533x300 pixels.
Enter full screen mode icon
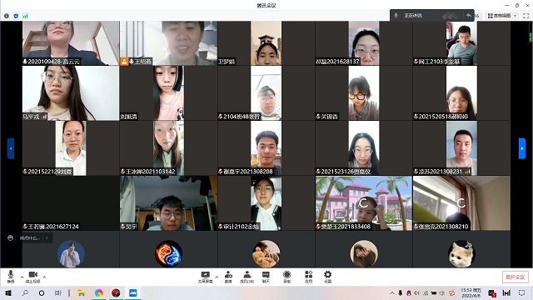tap(526, 16)
